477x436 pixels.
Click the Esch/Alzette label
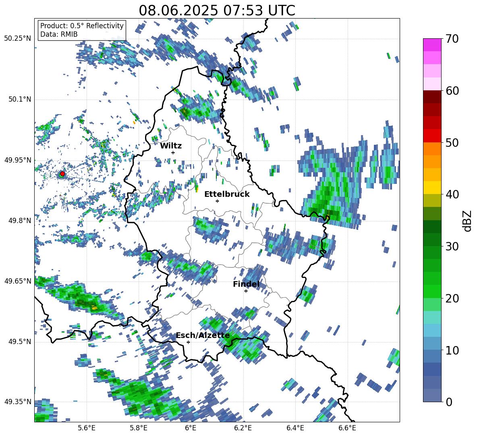pyautogui.click(x=203, y=335)
